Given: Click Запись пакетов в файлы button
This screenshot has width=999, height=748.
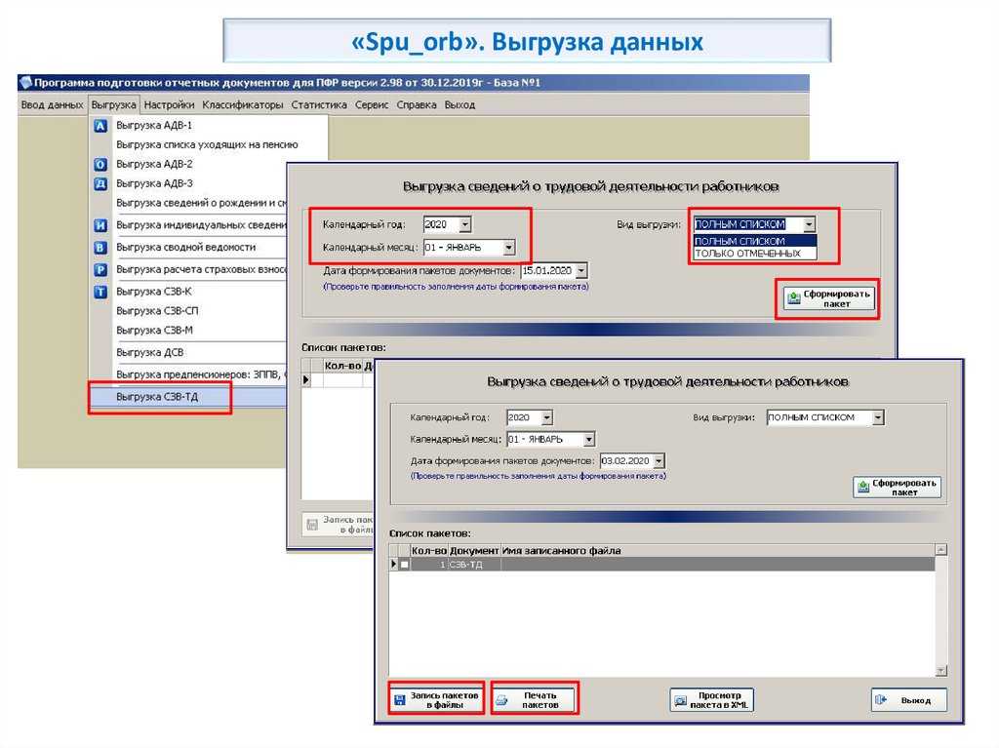Looking at the screenshot, I should [x=436, y=699].
